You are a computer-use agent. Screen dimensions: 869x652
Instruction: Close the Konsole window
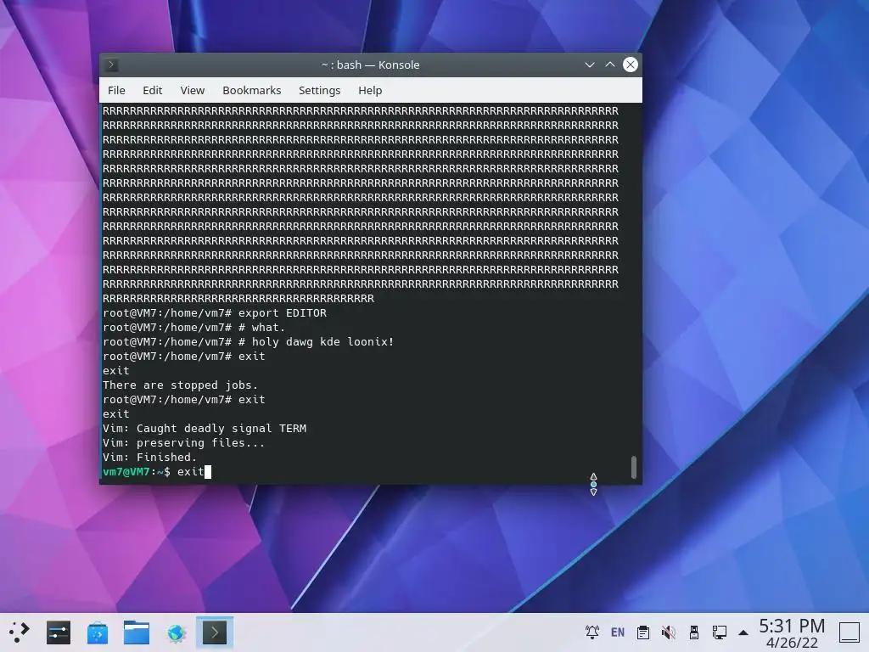point(631,65)
